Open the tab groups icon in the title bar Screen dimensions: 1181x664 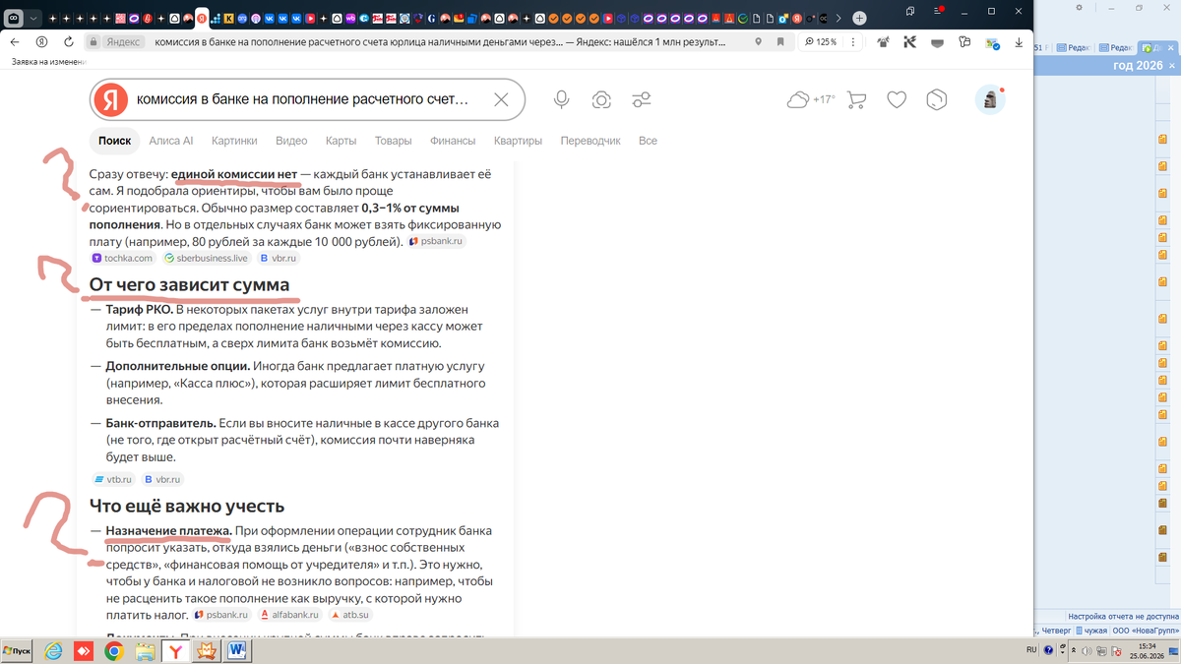pyautogui.click(x=911, y=12)
